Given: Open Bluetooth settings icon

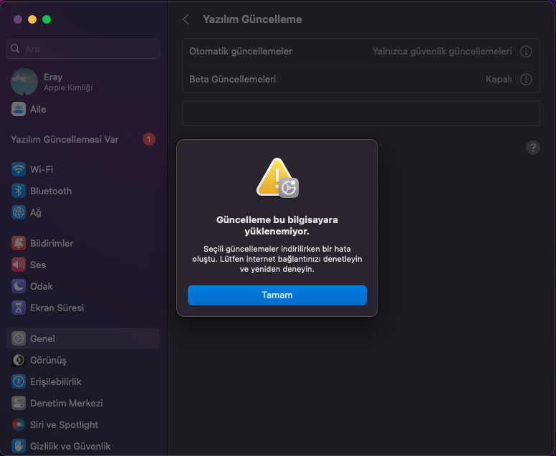Looking at the screenshot, I should (19, 191).
